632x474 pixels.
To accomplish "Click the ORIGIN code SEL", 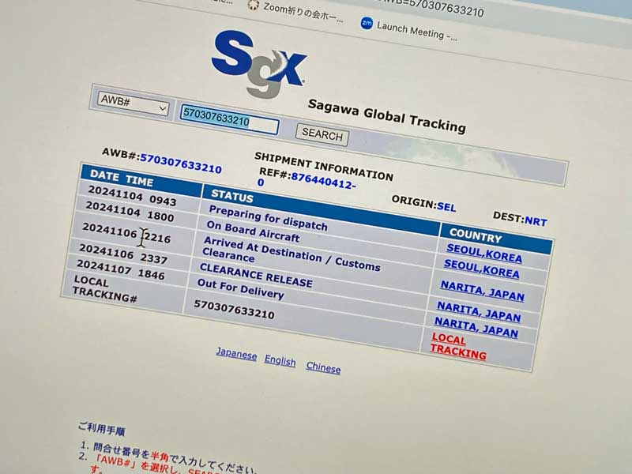I will pos(446,205).
